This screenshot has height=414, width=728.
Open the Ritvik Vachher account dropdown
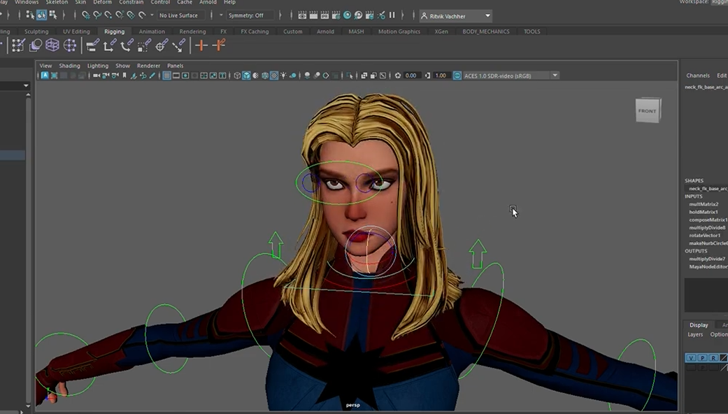pos(455,16)
